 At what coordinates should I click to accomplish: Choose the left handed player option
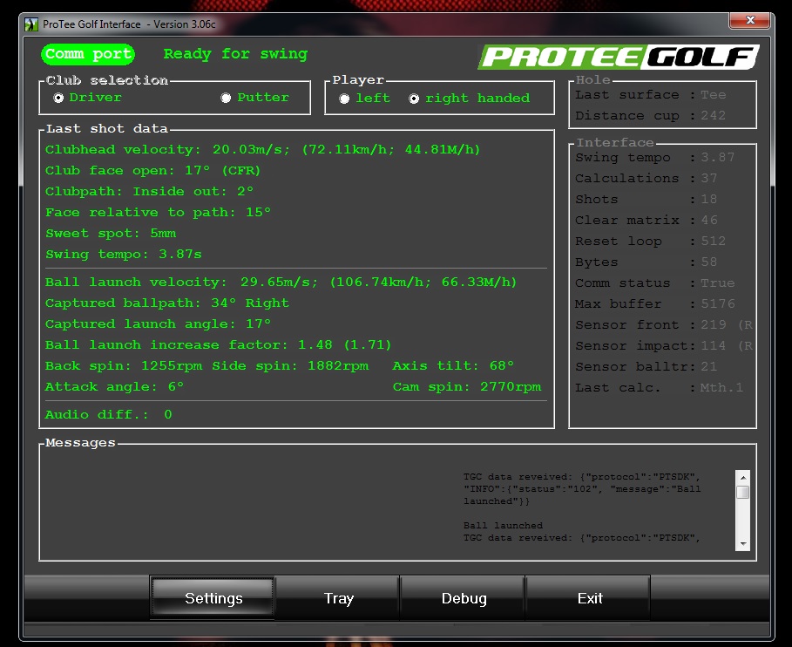(344, 99)
